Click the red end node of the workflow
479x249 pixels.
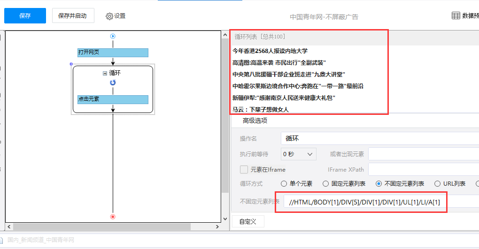113,217
